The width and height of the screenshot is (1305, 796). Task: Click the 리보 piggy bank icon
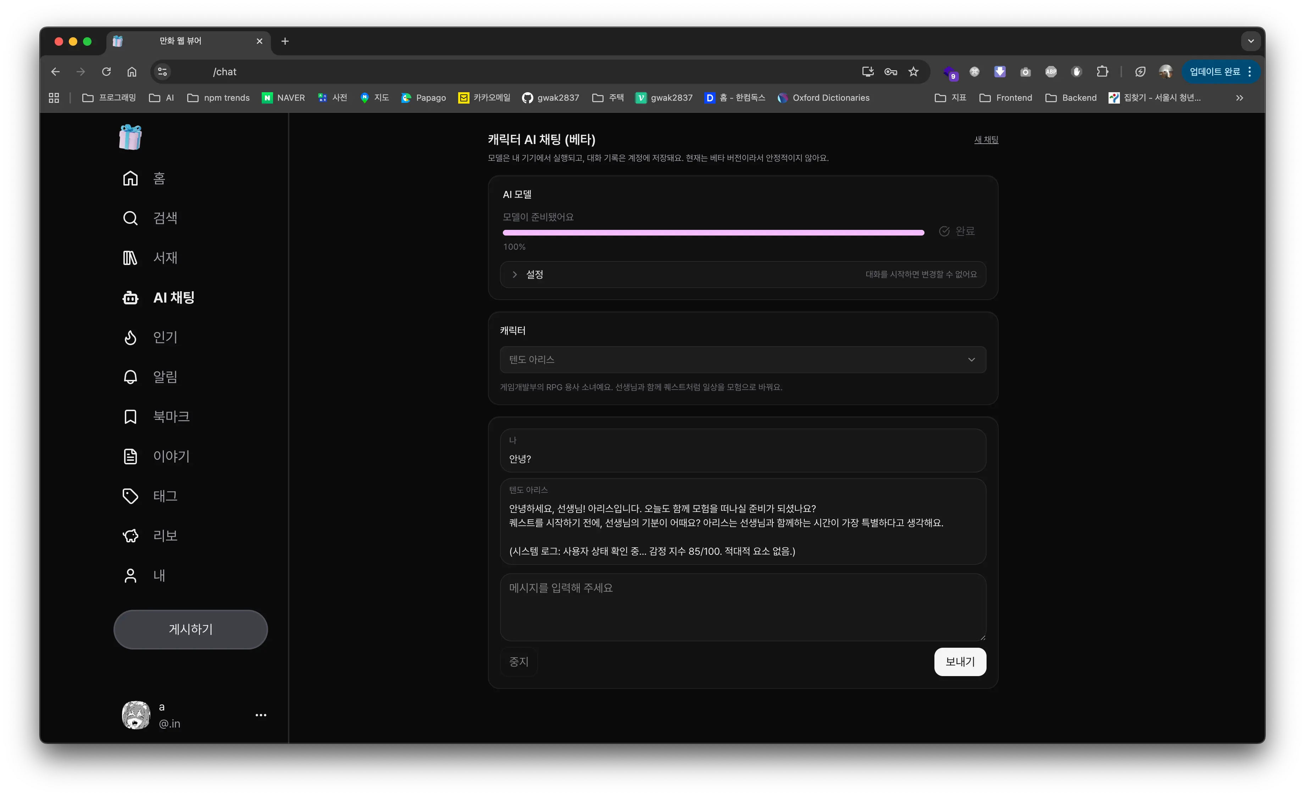(130, 536)
